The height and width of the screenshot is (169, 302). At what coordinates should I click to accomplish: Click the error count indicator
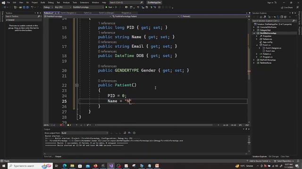[62, 125]
